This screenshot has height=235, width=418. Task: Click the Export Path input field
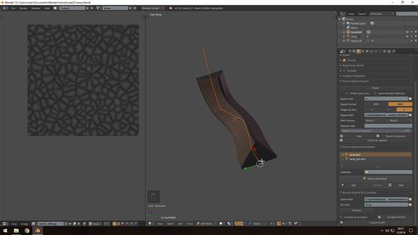(x=386, y=99)
